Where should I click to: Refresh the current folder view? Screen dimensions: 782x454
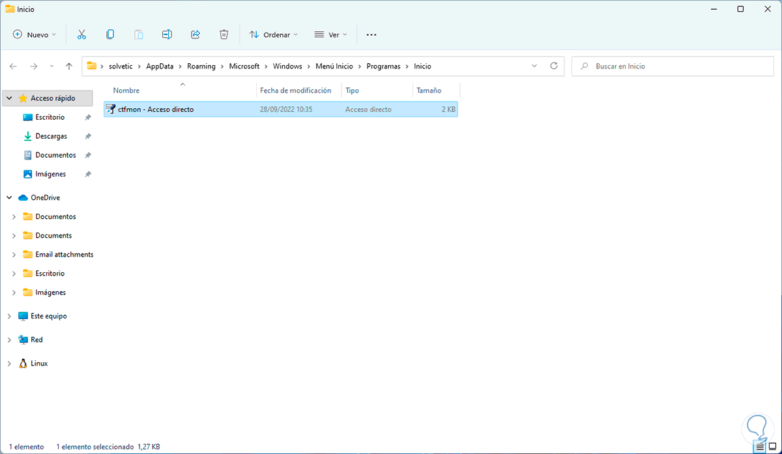coord(554,66)
